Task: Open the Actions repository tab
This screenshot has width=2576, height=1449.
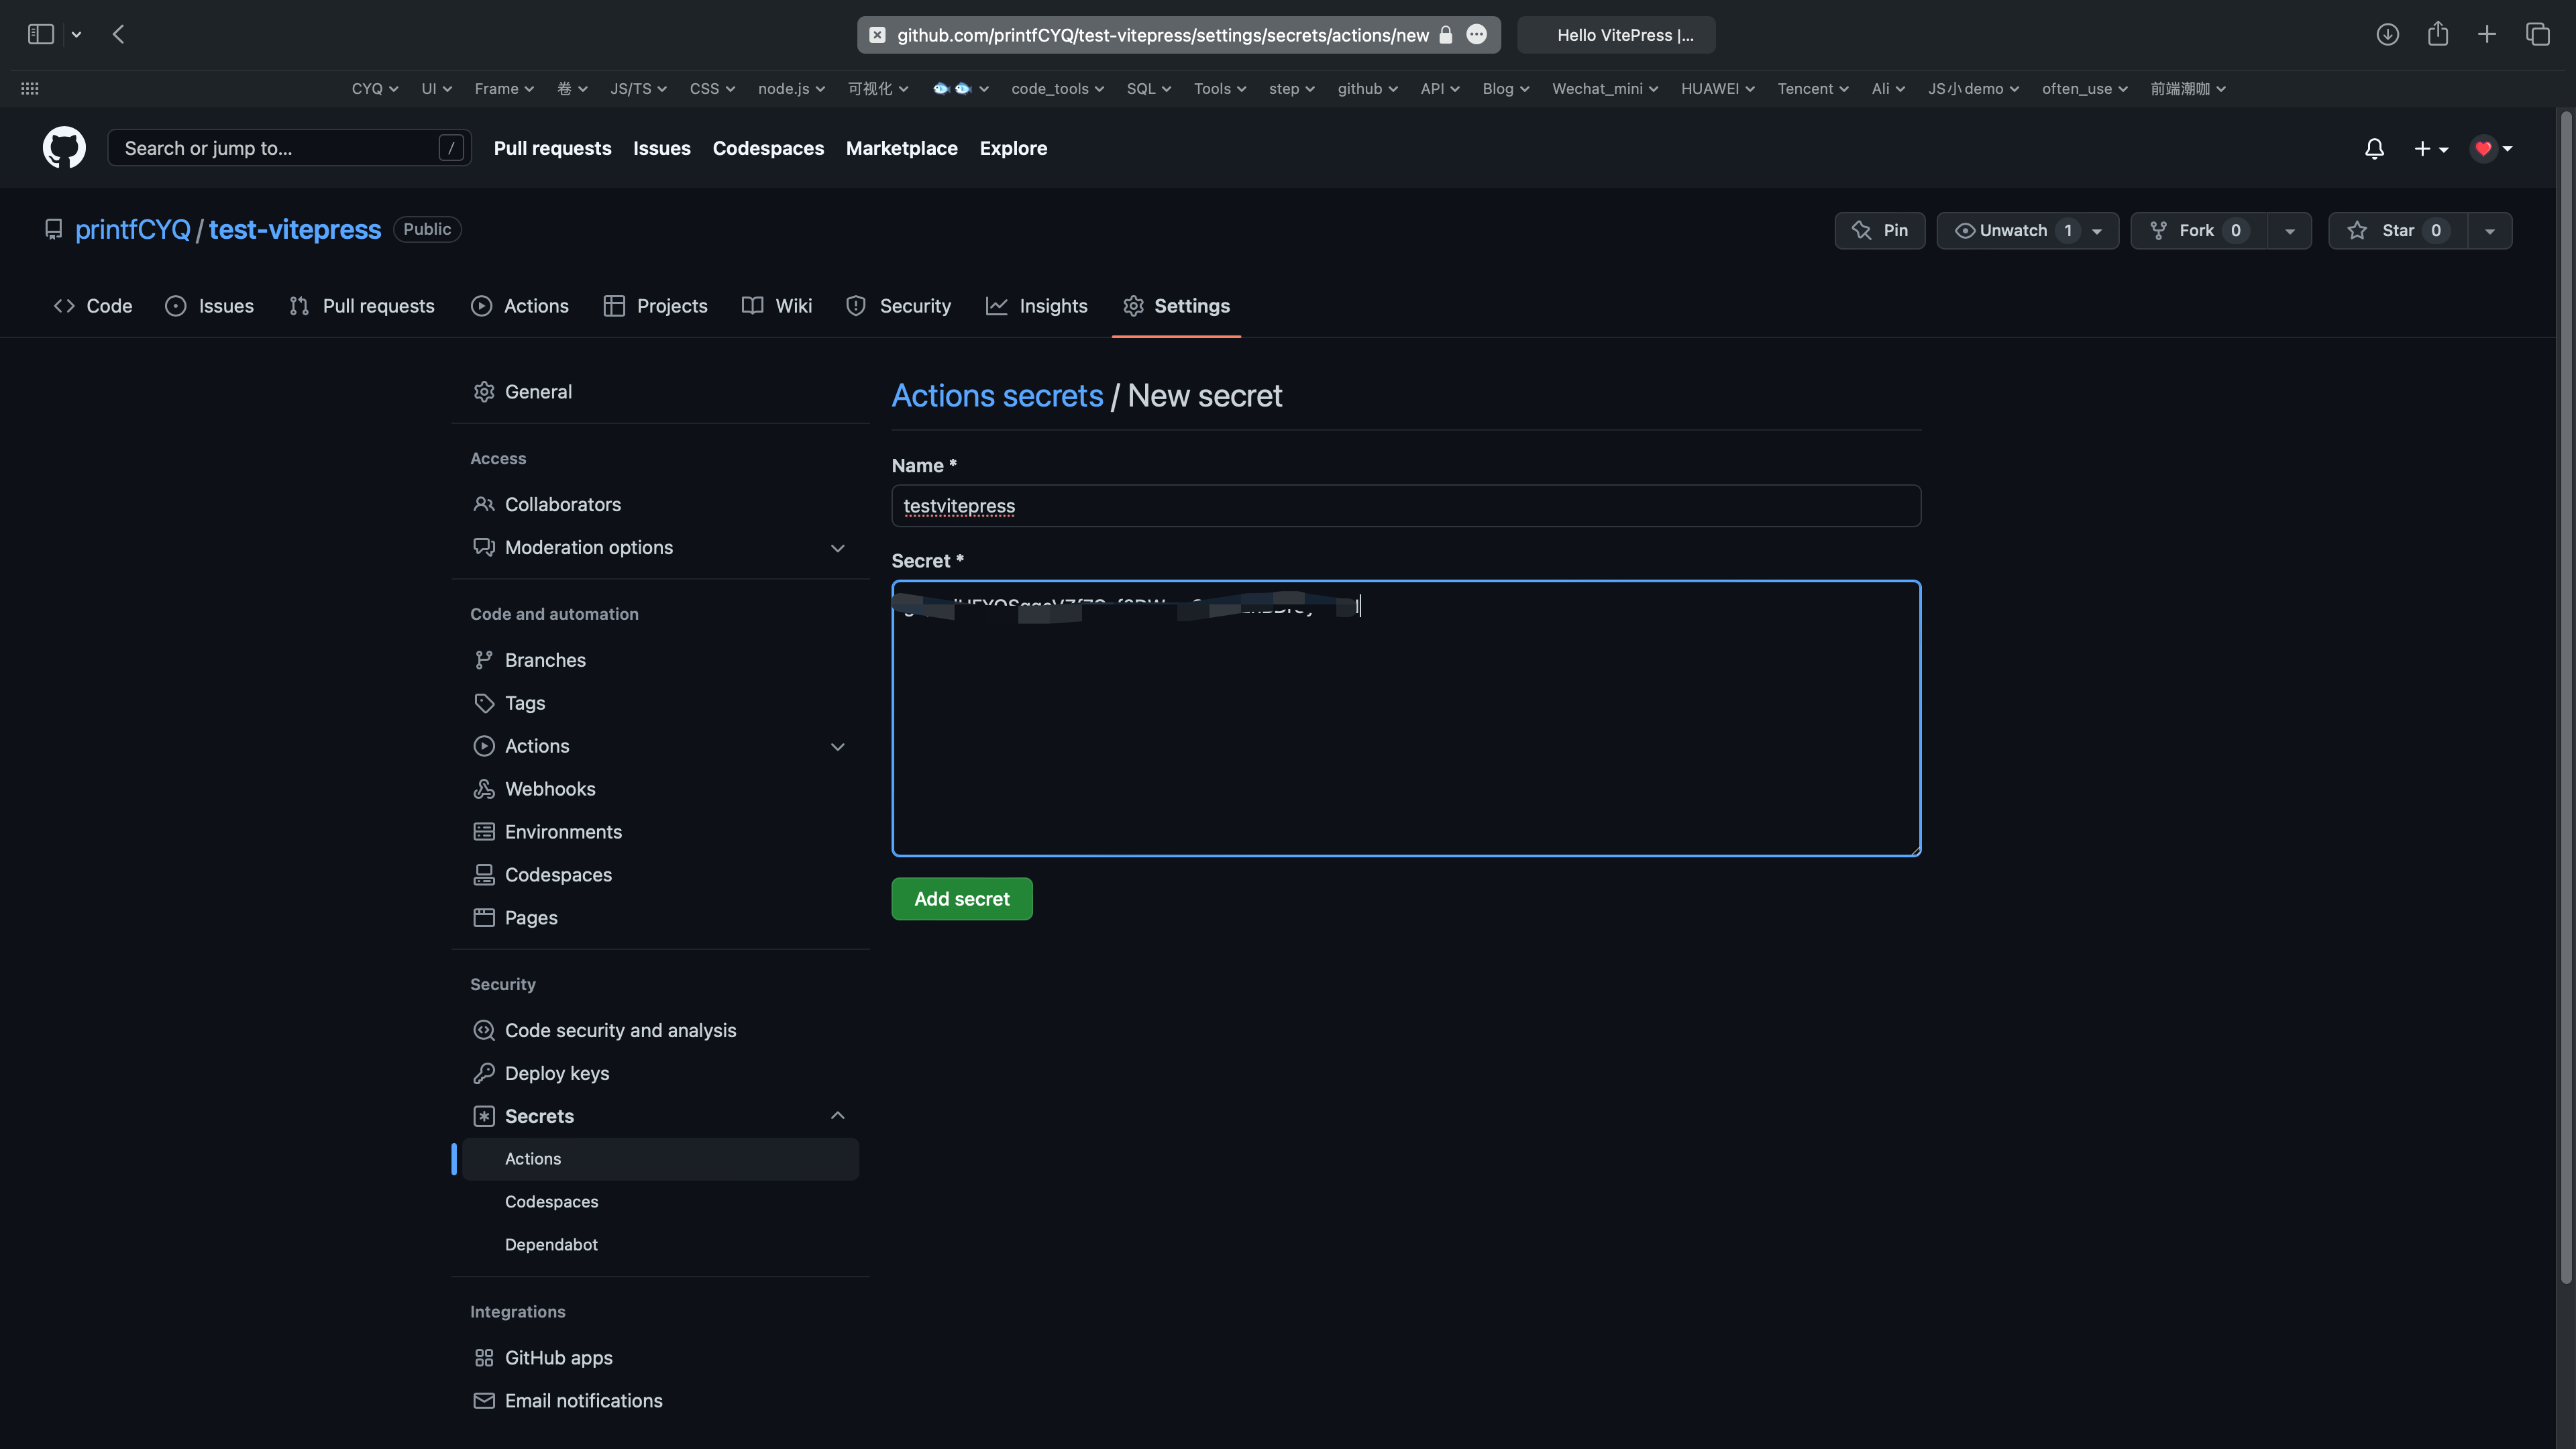Action: [520, 306]
